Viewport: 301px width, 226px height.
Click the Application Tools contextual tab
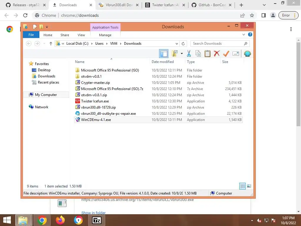106,27
